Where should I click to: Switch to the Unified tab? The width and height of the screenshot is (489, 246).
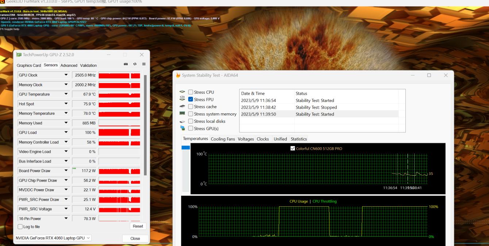point(280,139)
